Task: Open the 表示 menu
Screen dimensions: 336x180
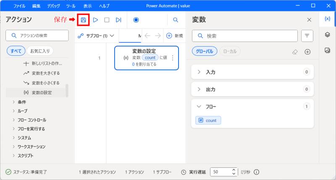Action: tap(87, 6)
